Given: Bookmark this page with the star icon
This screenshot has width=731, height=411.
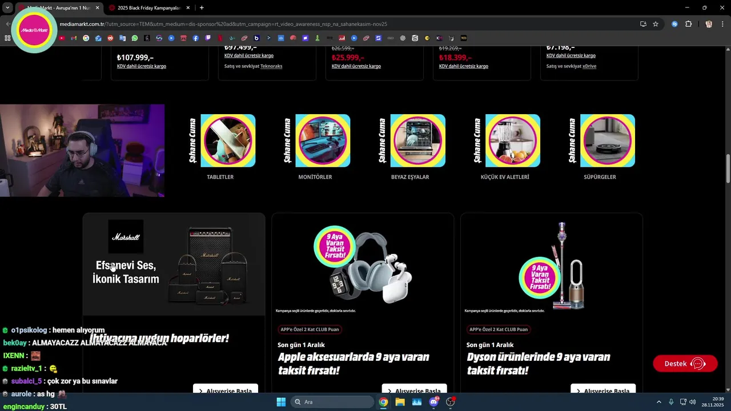Looking at the screenshot, I should (656, 24).
